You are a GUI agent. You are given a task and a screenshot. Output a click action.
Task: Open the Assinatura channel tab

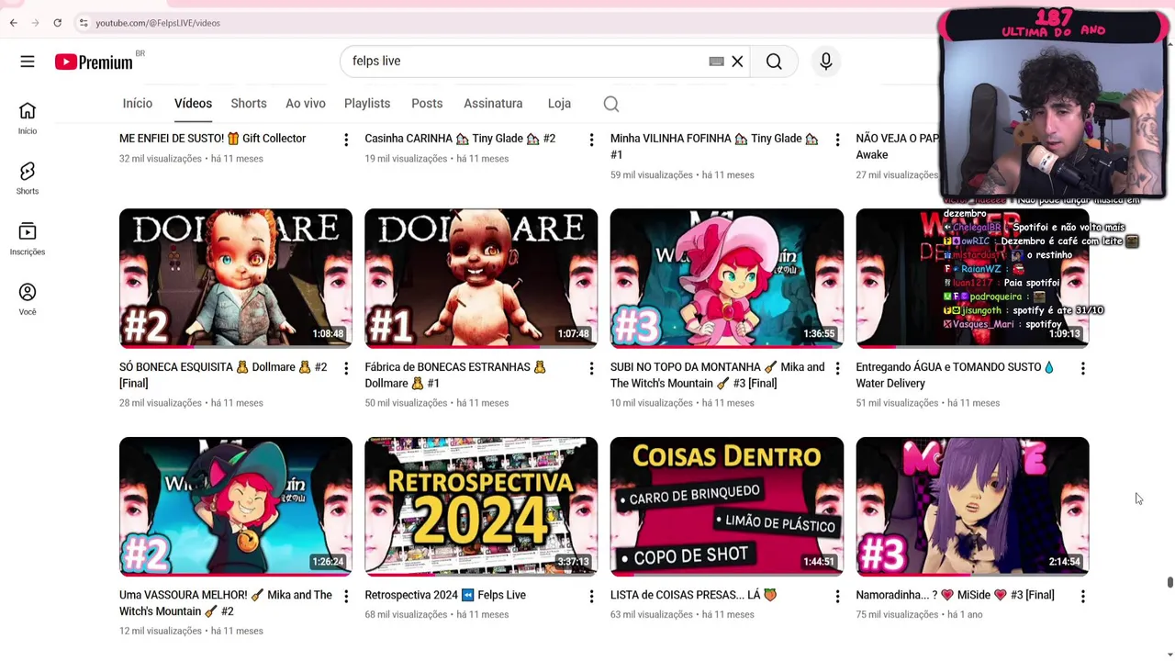(493, 104)
